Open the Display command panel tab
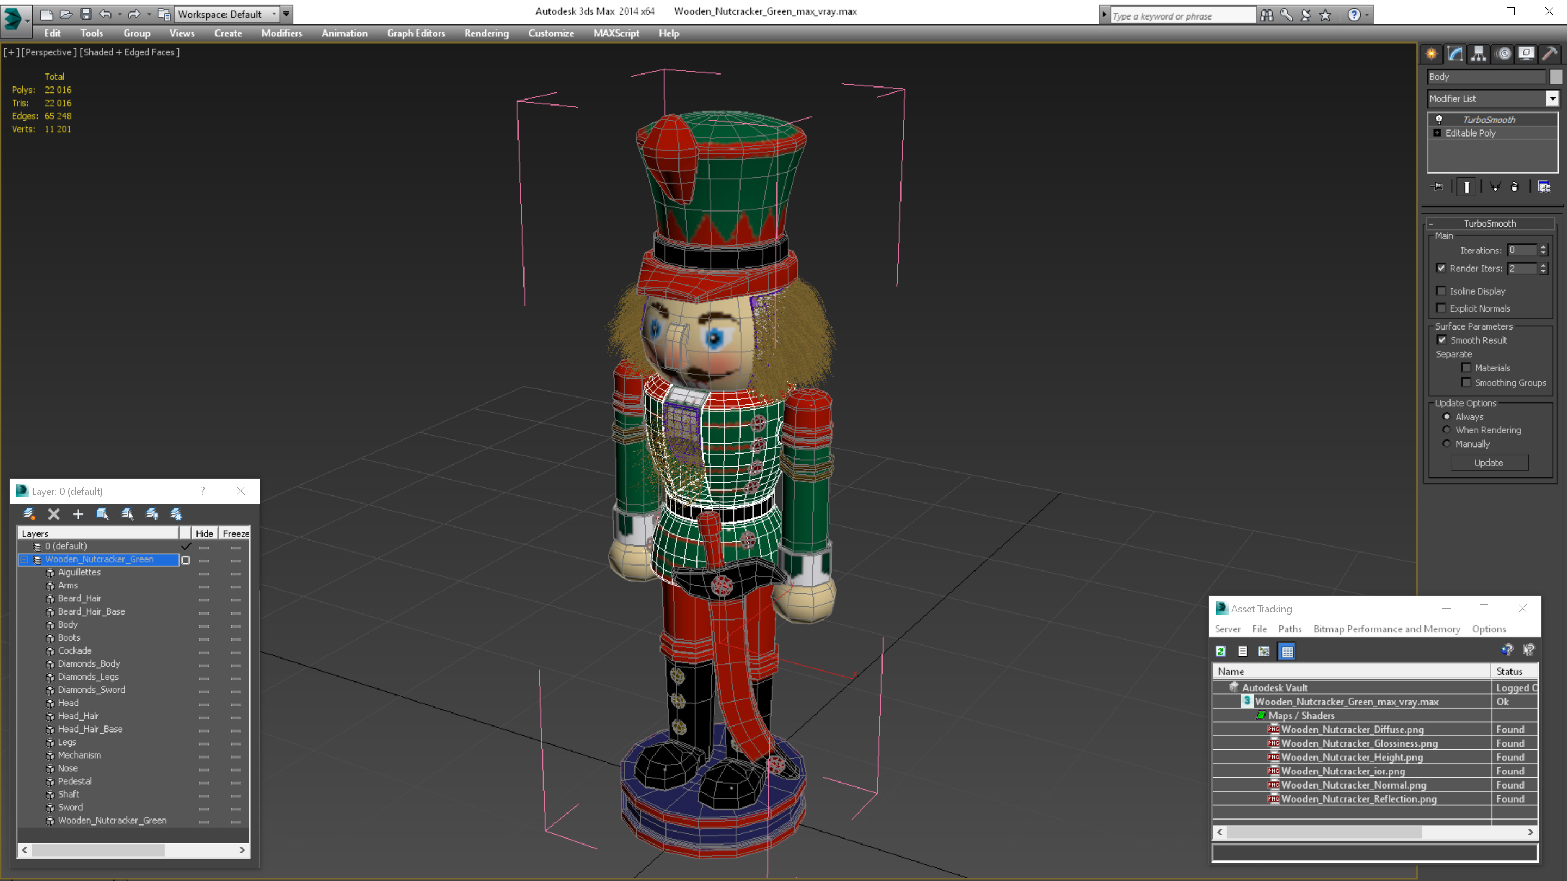 point(1526,54)
